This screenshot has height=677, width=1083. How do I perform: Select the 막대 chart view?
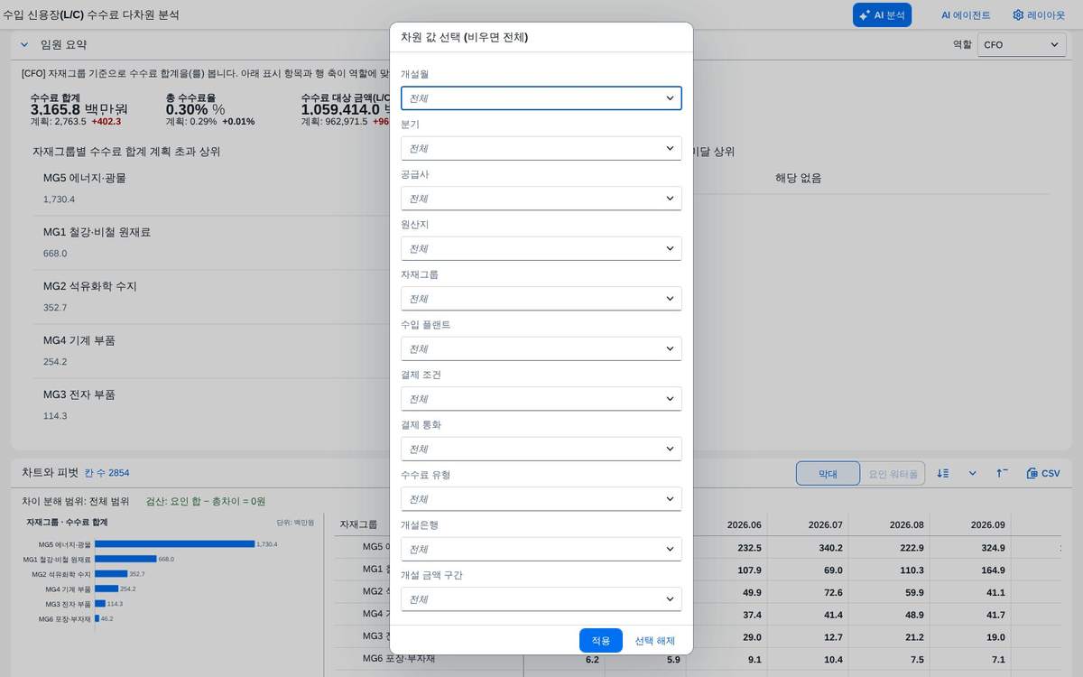point(828,473)
